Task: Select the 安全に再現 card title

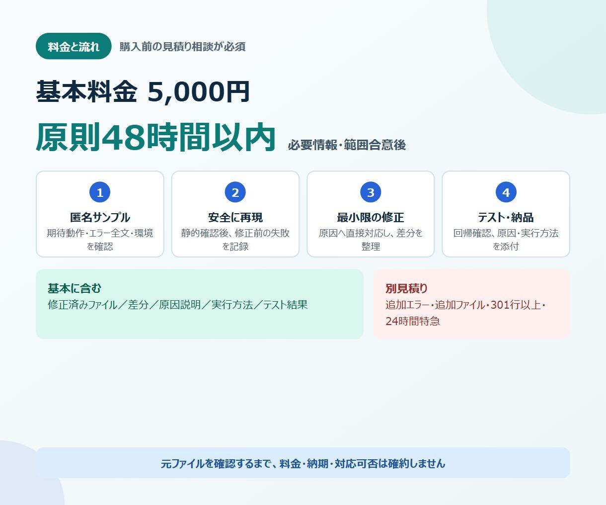Action: (235, 217)
